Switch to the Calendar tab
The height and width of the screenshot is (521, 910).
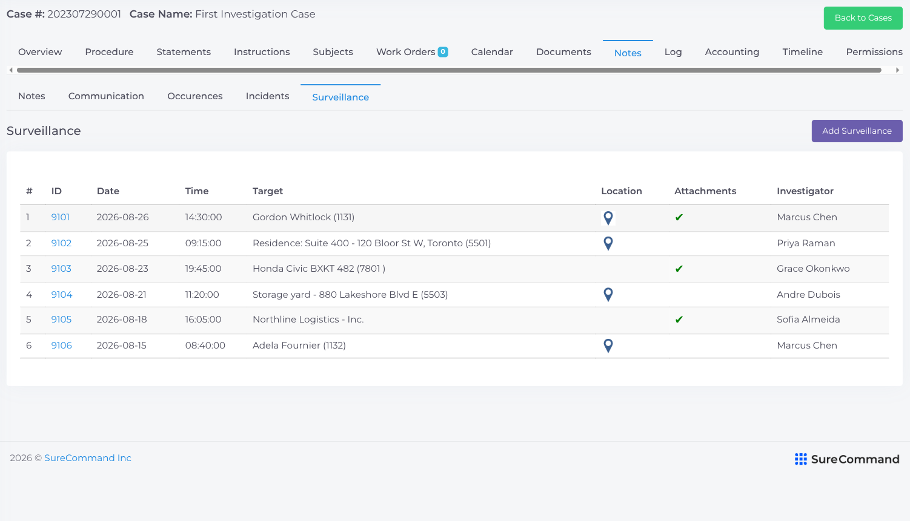tap(492, 52)
